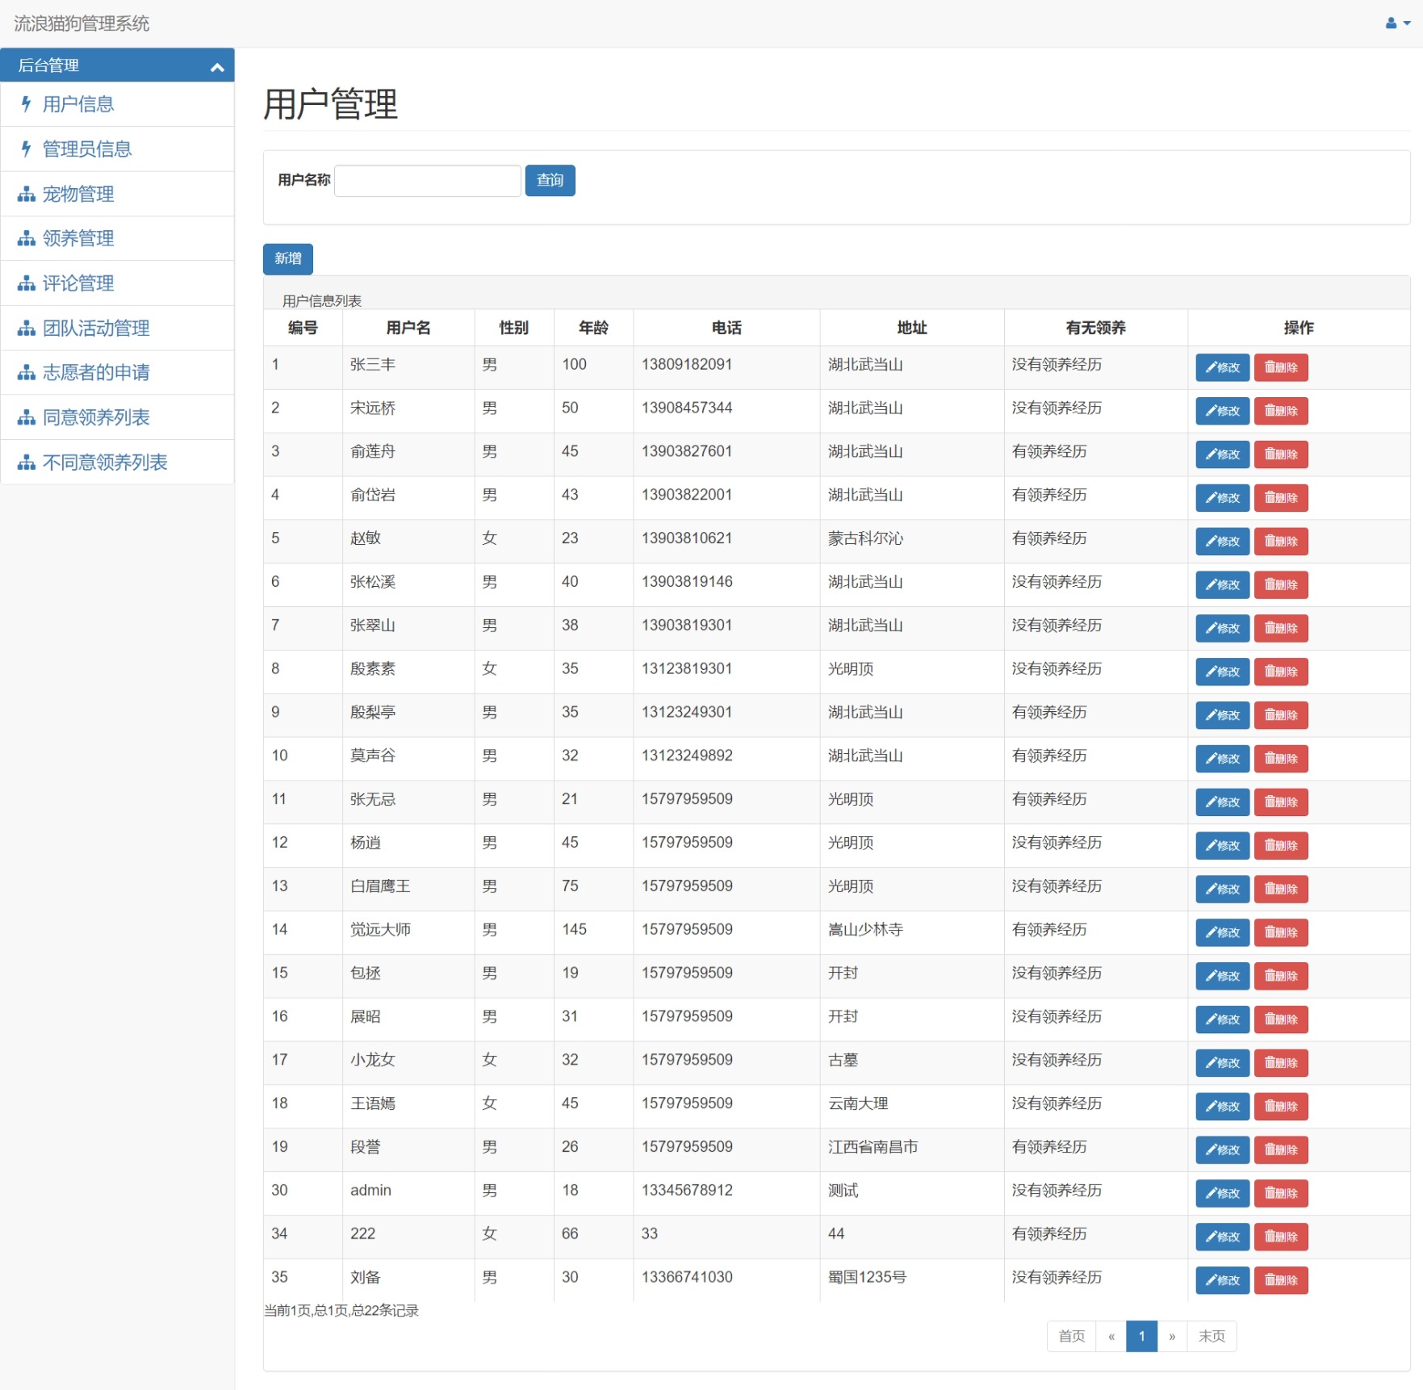
Task: Open the user account dropdown in header
Action: pyautogui.click(x=1397, y=23)
